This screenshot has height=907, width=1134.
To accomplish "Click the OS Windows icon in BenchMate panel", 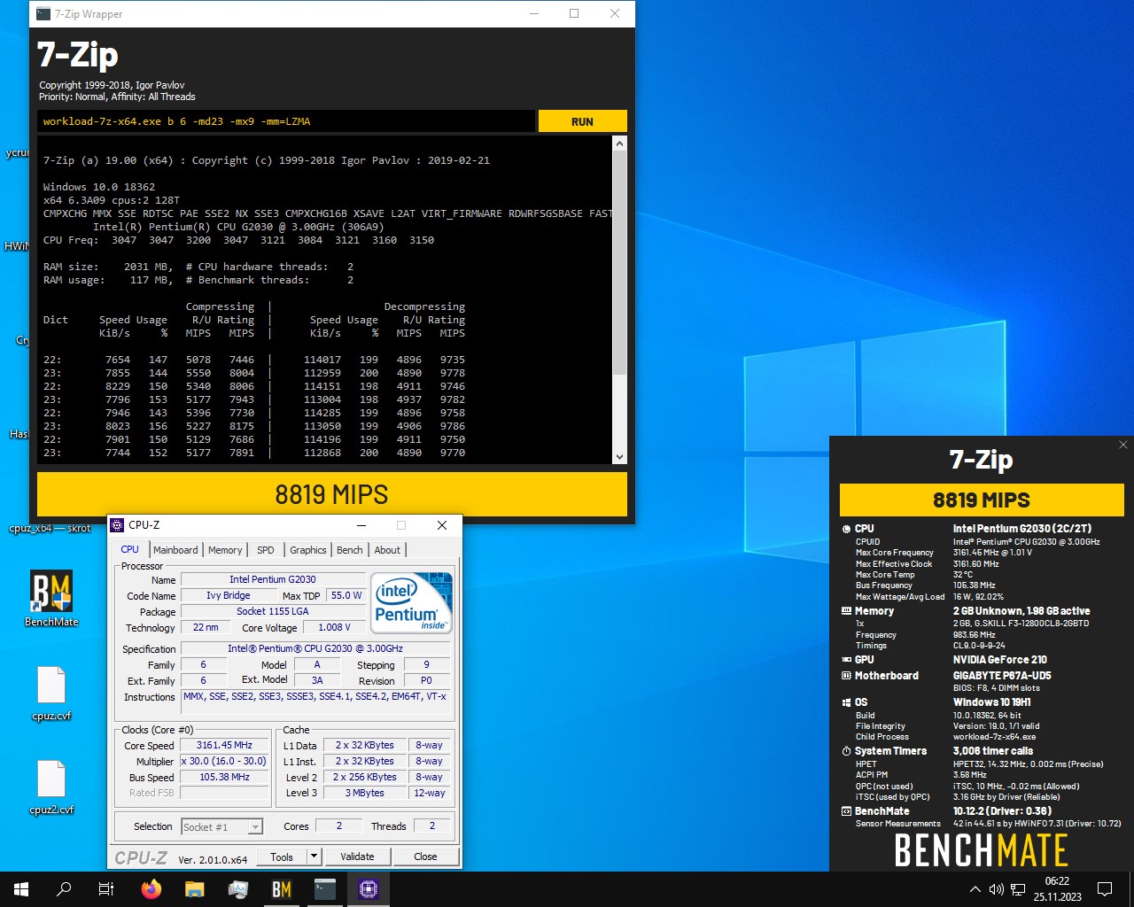I will pyautogui.click(x=846, y=702).
